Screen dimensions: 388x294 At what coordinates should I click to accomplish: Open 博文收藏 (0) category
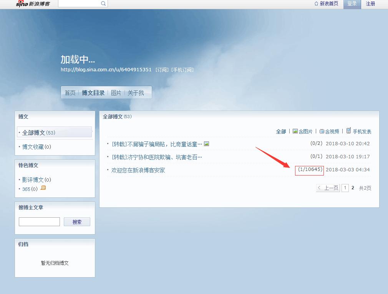point(36,147)
